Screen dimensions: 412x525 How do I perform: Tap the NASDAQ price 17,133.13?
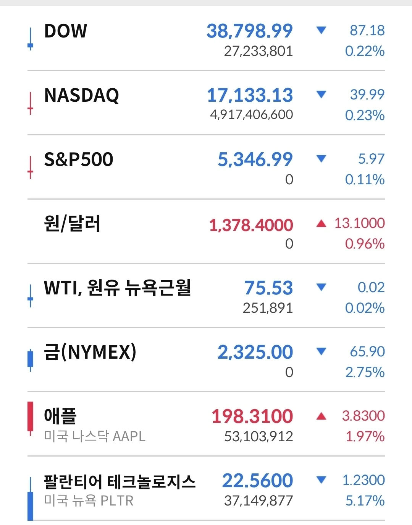250,95
